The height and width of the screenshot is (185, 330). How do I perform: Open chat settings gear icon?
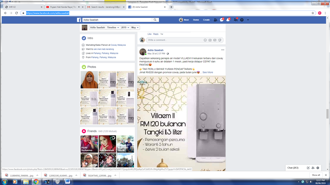pyautogui.click(x=318, y=168)
